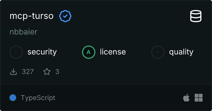The image size is (212, 111).
Task: Click the 327 downloads count
Action: coord(28,72)
